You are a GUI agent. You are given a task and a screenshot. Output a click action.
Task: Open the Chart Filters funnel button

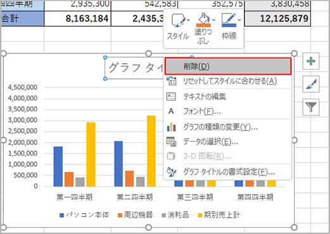(310, 107)
